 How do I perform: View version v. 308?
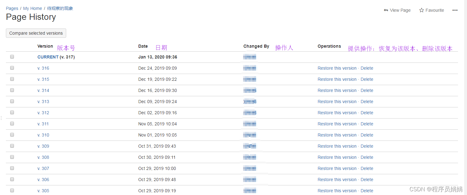pos(43,157)
